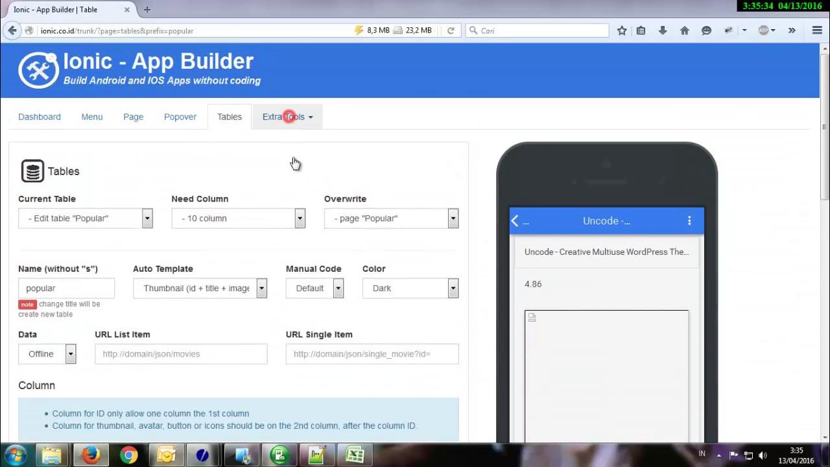Open the Firefox downloads arrow
Image resolution: width=830 pixels, height=467 pixels.
(x=663, y=30)
